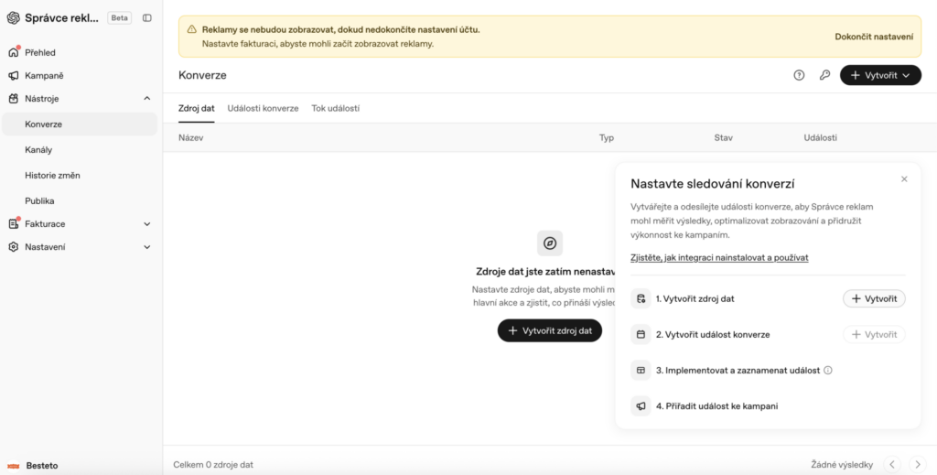This screenshot has height=475, width=937.
Task: Click the Vytvořit zdroj dat button
Action: 550,330
